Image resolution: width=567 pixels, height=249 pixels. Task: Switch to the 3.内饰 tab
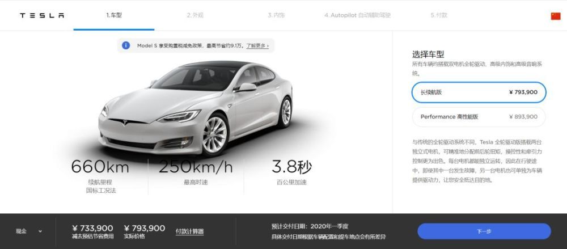276,15
